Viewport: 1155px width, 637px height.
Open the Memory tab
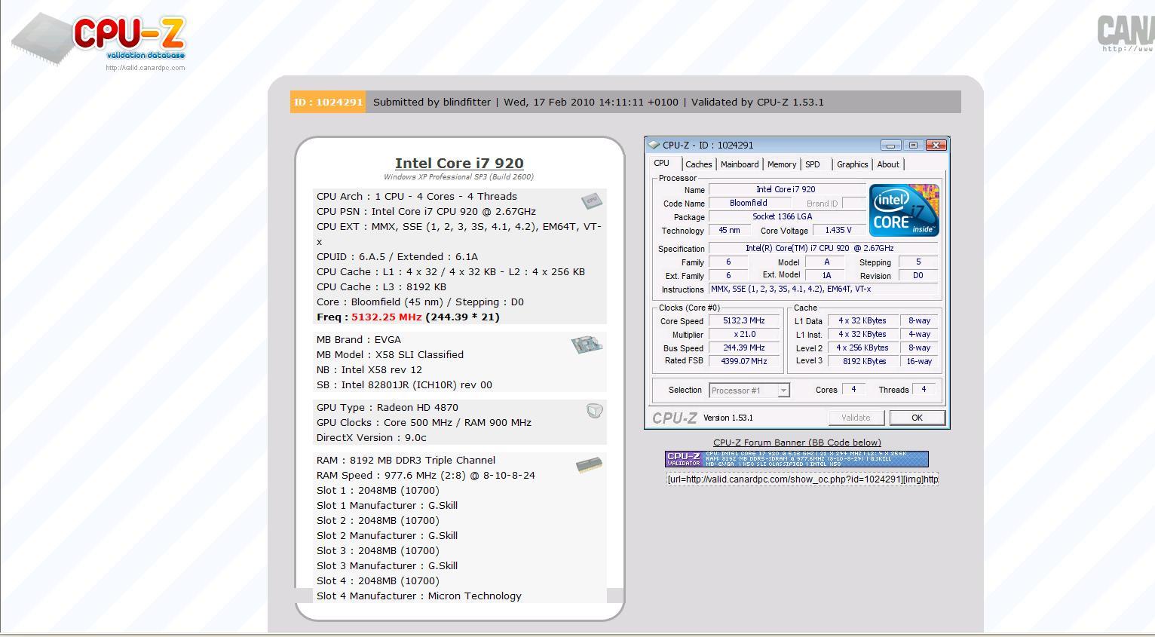coord(782,164)
